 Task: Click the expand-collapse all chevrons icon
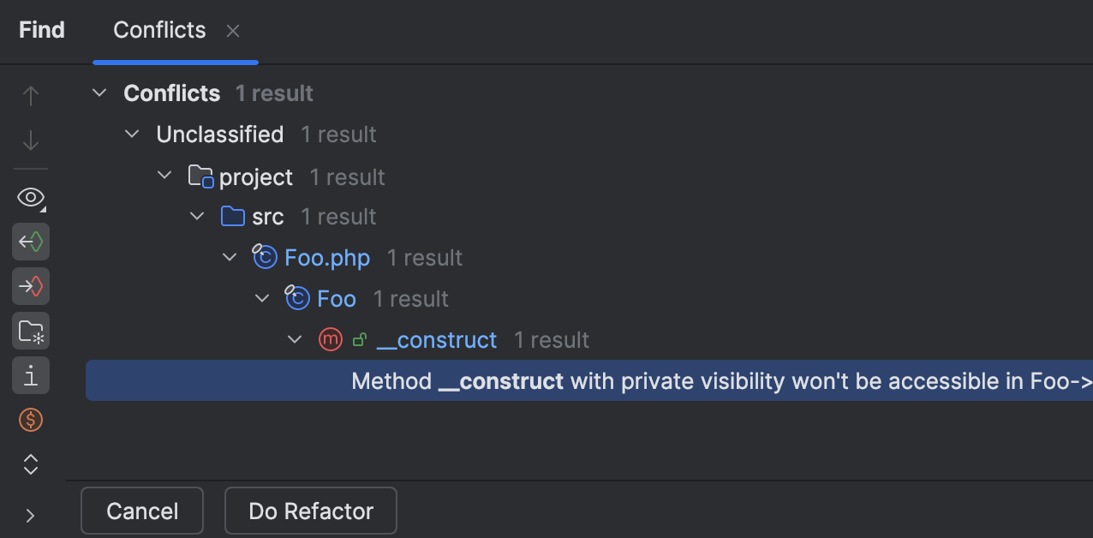pyautogui.click(x=31, y=463)
